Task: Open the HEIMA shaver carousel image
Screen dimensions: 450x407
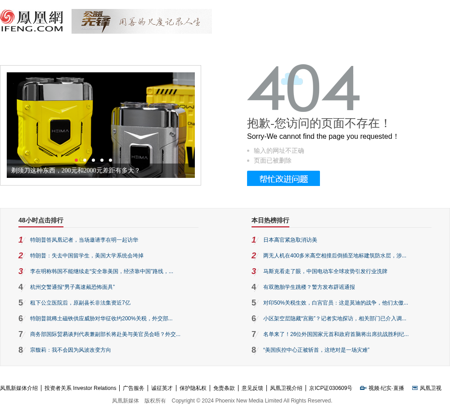Action: tap(101, 125)
